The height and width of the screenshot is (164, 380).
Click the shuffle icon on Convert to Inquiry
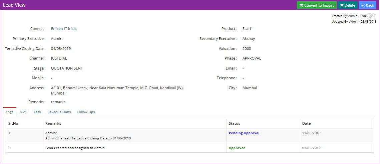301,5
